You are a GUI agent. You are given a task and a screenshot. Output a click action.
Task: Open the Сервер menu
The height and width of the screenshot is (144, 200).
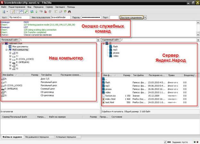click(49, 7)
